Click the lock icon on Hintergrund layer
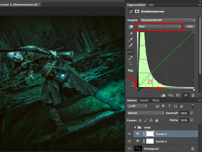The image size is (202, 152). (x=193, y=148)
